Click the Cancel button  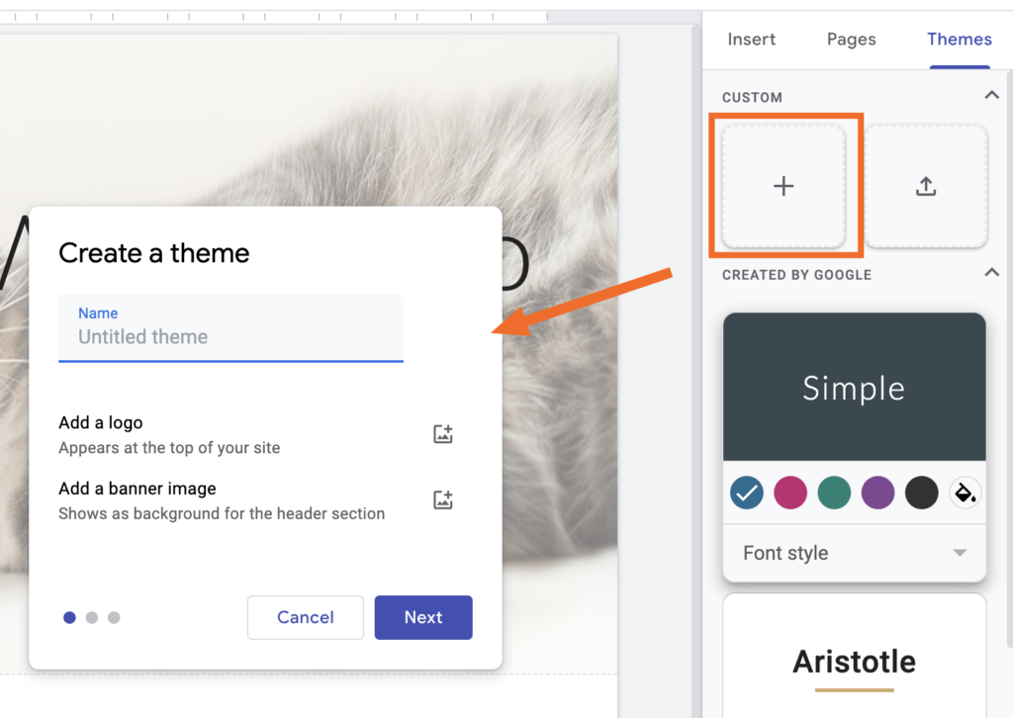(x=306, y=617)
